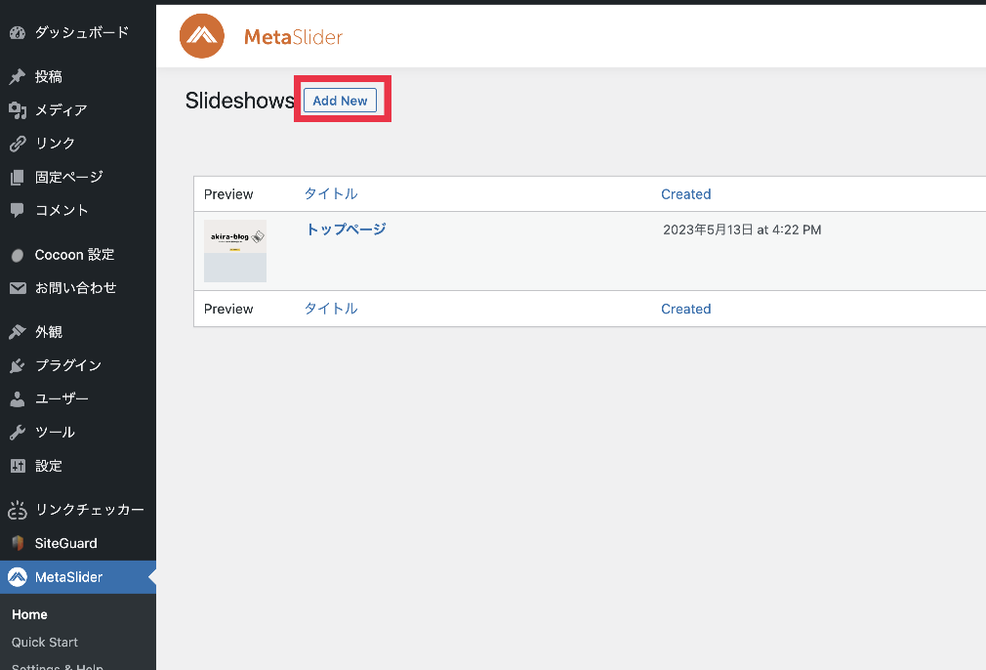Click the Add New slideshow button
This screenshot has height=670, width=986.
[340, 101]
